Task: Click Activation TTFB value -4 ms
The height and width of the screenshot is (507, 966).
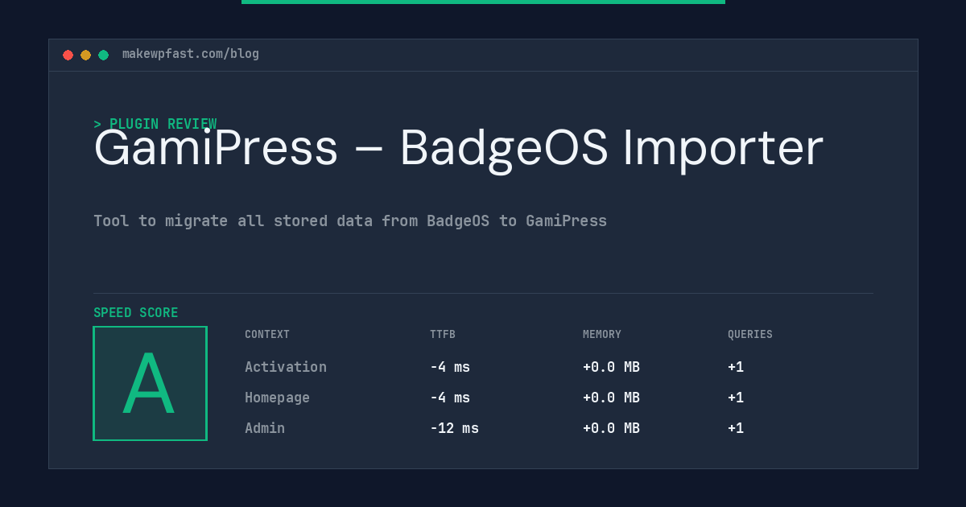Action: coord(450,367)
